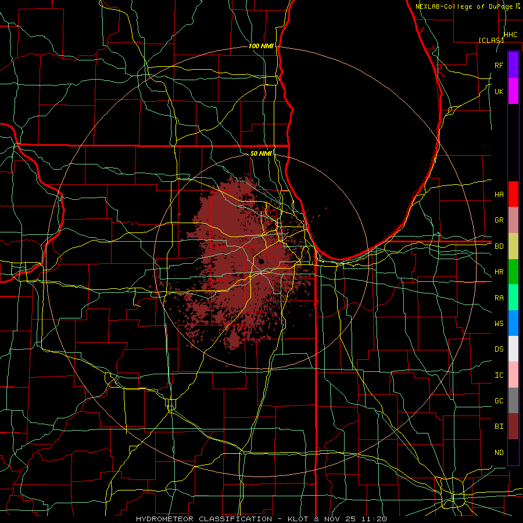Screen dimensions: 523x523
Task: Click the radar site black dot in the echo
Action: point(261,261)
